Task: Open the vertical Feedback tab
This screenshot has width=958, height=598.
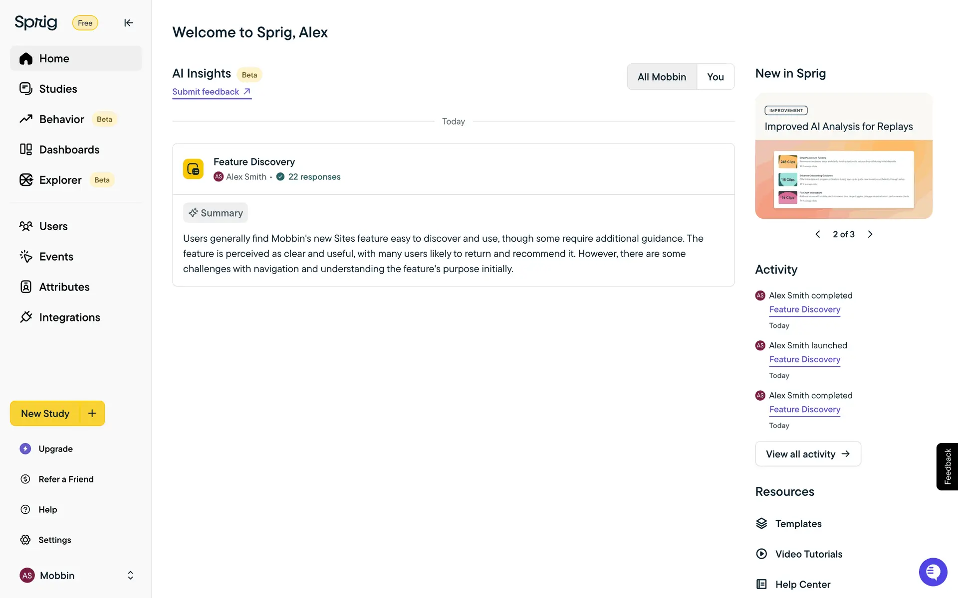Action: 947,466
